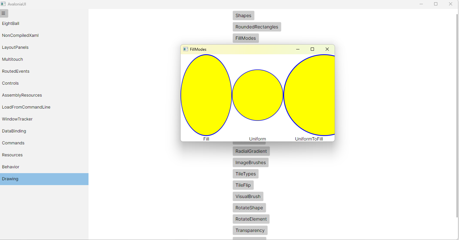Click the yellow Fill ellipse
Screen dimensions: 459x240
[206, 95]
